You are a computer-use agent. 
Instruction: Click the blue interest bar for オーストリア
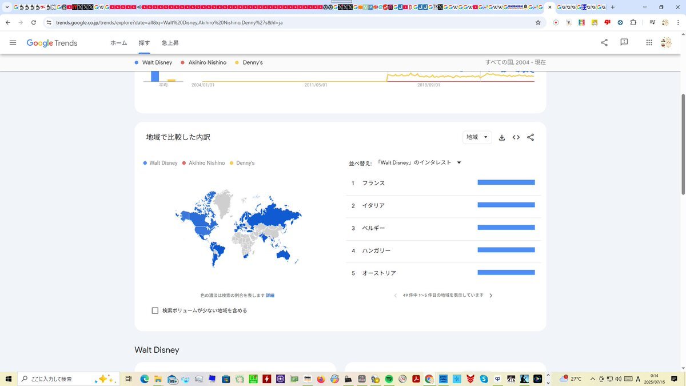pyautogui.click(x=506, y=273)
